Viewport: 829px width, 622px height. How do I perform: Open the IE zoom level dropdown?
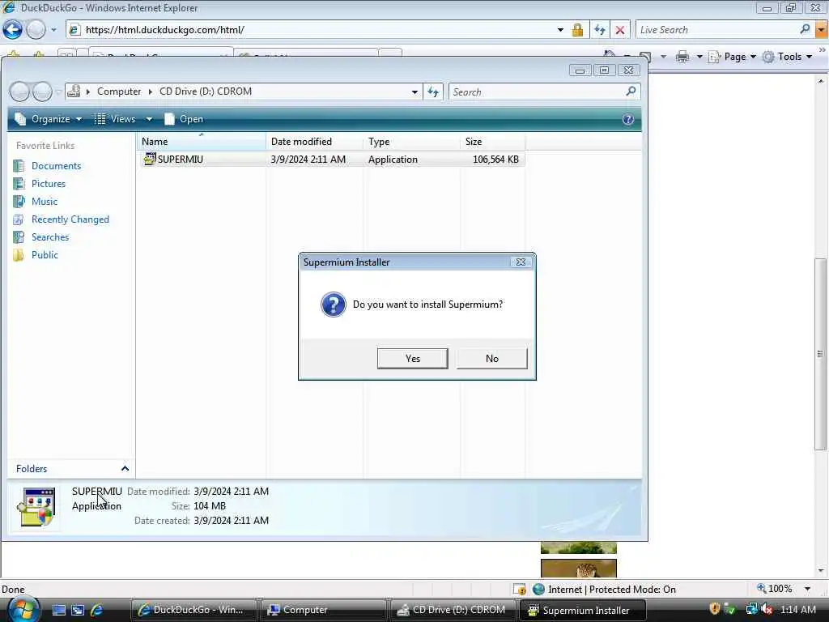coord(807,589)
